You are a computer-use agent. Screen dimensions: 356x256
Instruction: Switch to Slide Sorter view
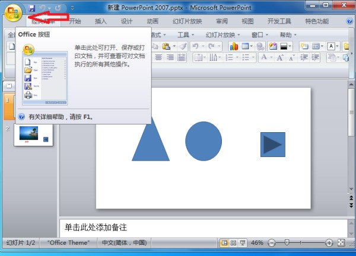coord(234,243)
